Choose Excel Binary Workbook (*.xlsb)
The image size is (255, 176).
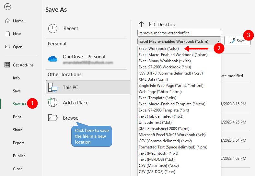pyautogui.click(x=179, y=61)
